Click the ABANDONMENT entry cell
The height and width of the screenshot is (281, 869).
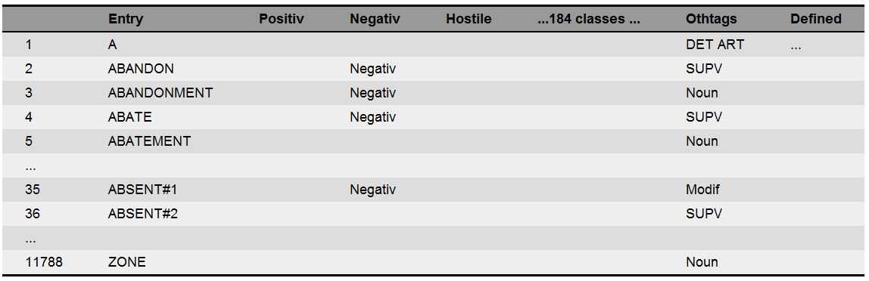160,93
